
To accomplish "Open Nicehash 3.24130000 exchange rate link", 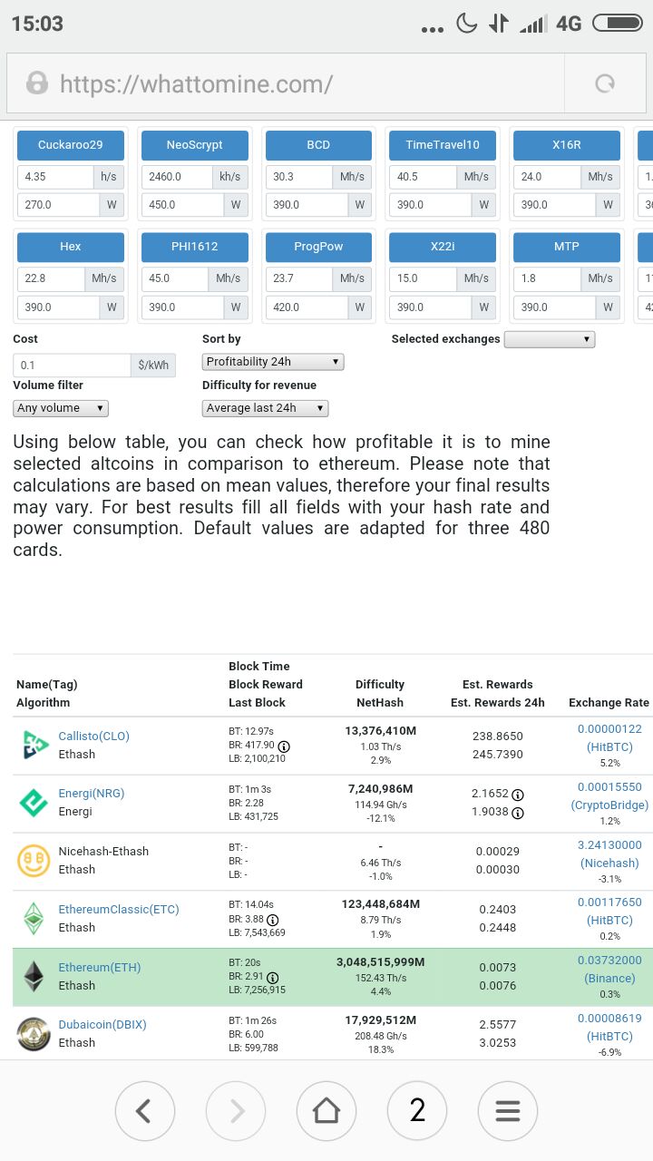I will coord(609,854).
